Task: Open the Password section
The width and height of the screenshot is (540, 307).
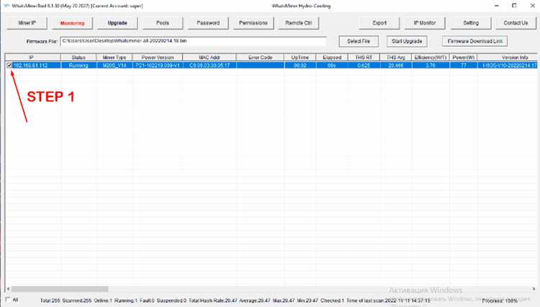Action: 208,23
